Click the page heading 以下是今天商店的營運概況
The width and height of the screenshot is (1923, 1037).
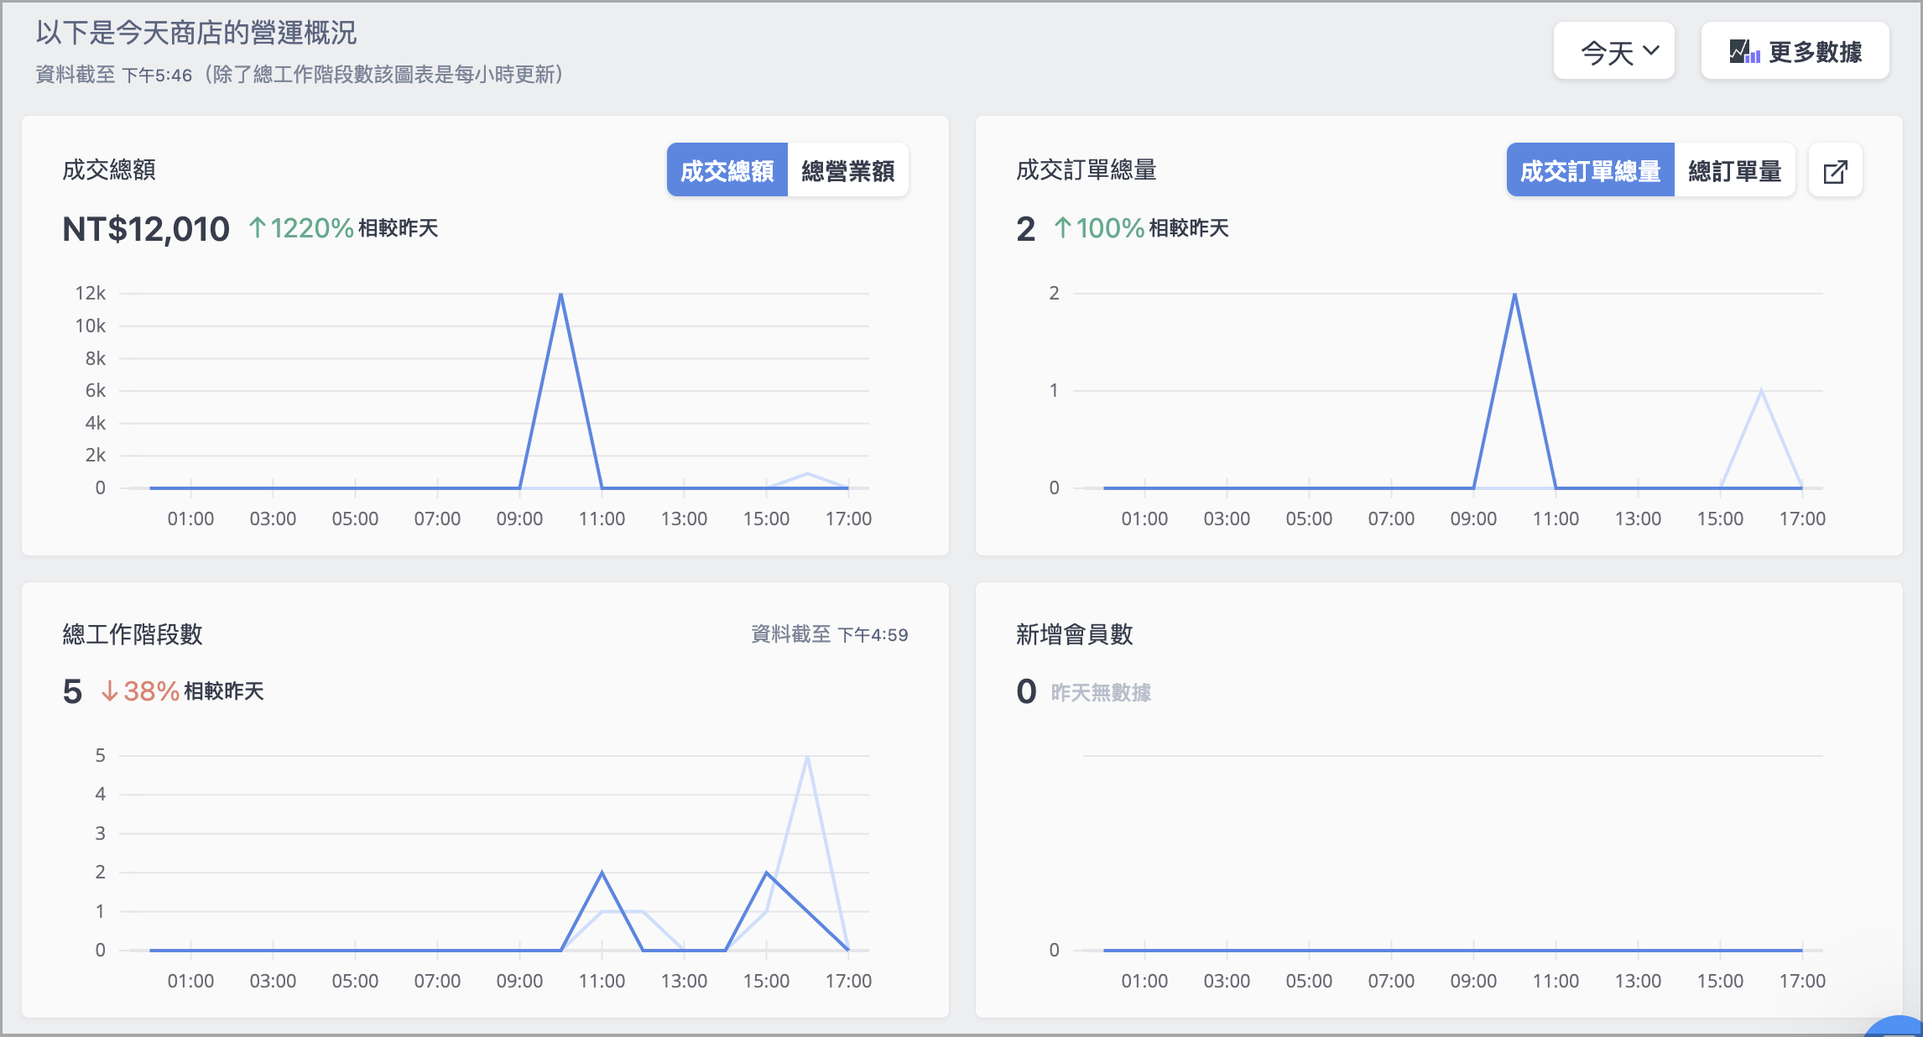(196, 33)
